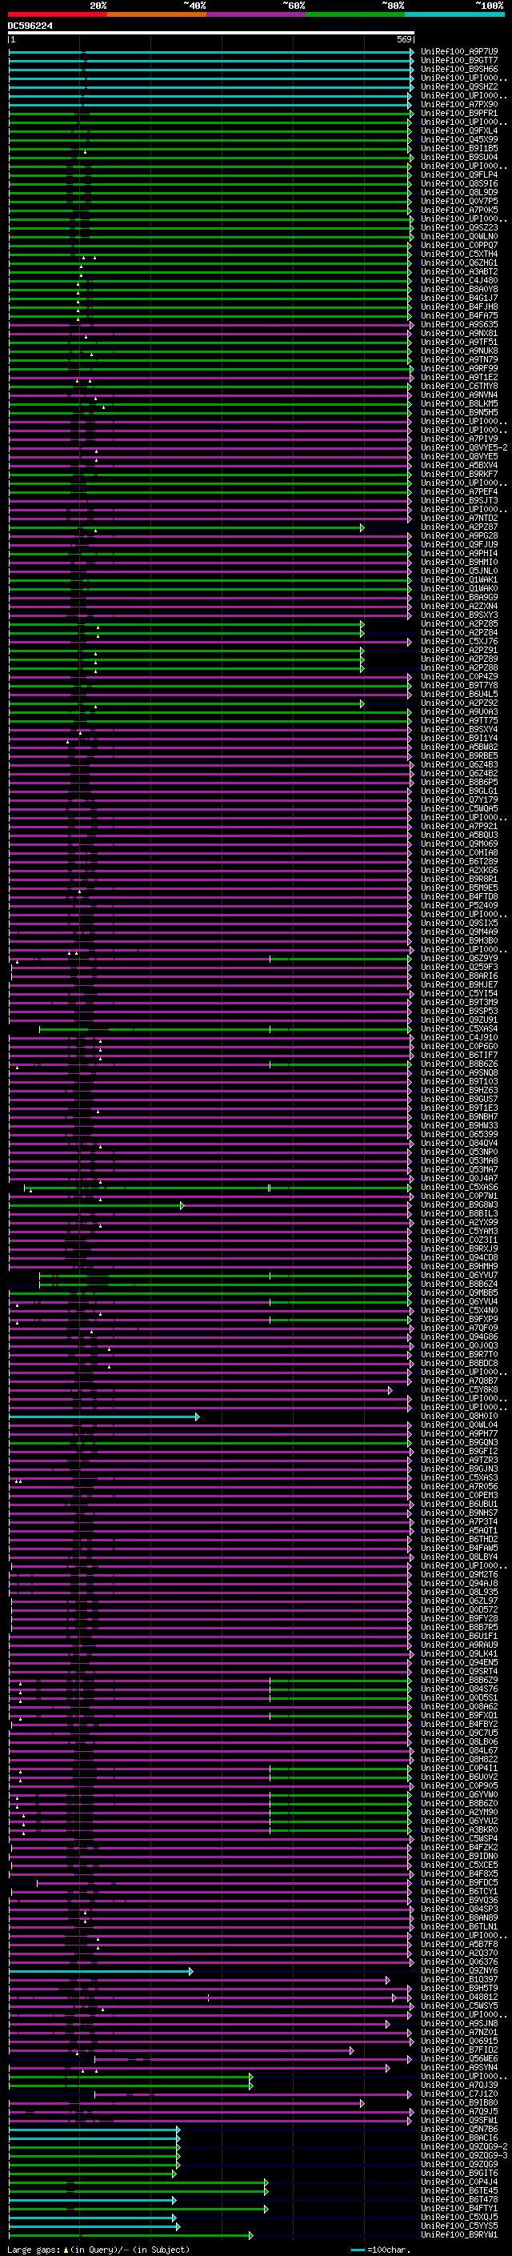Choose hit label UniRef100_C5YYS5

pos(459,2226)
